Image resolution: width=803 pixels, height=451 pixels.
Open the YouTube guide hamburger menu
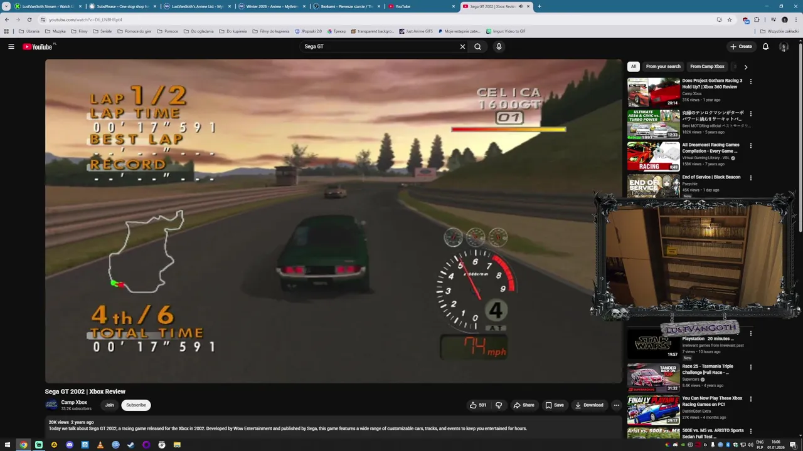pos(11,46)
